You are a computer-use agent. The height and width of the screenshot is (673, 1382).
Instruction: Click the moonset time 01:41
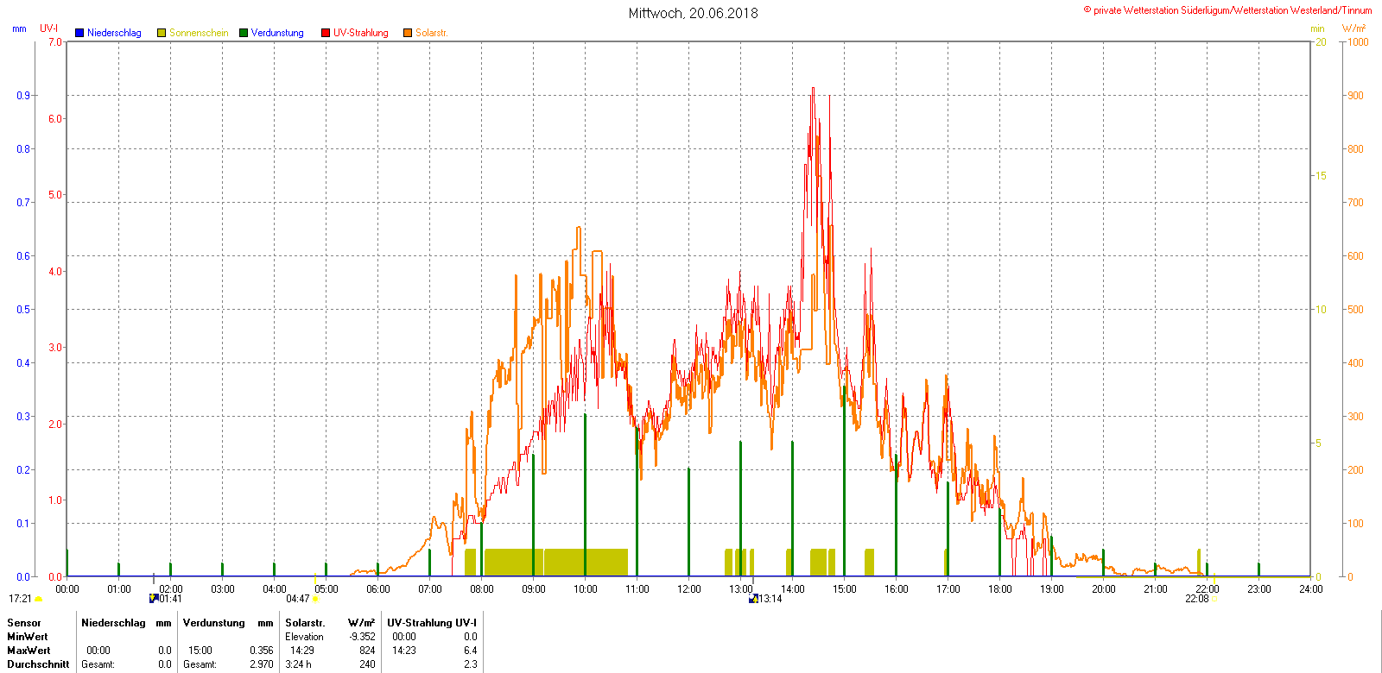171,599
